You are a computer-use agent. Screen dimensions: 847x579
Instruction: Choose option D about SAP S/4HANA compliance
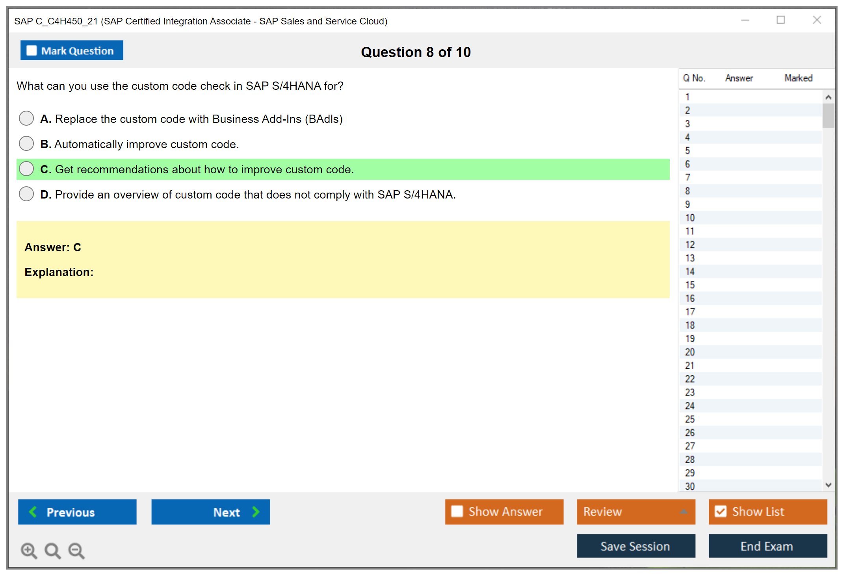pyautogui.click(x=26, y=194)
